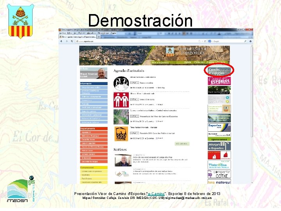Screen dimensions: 281x211
Task: Click the Ajuntament d'Esporles crest logo
Action: click(x=170, y=52)
